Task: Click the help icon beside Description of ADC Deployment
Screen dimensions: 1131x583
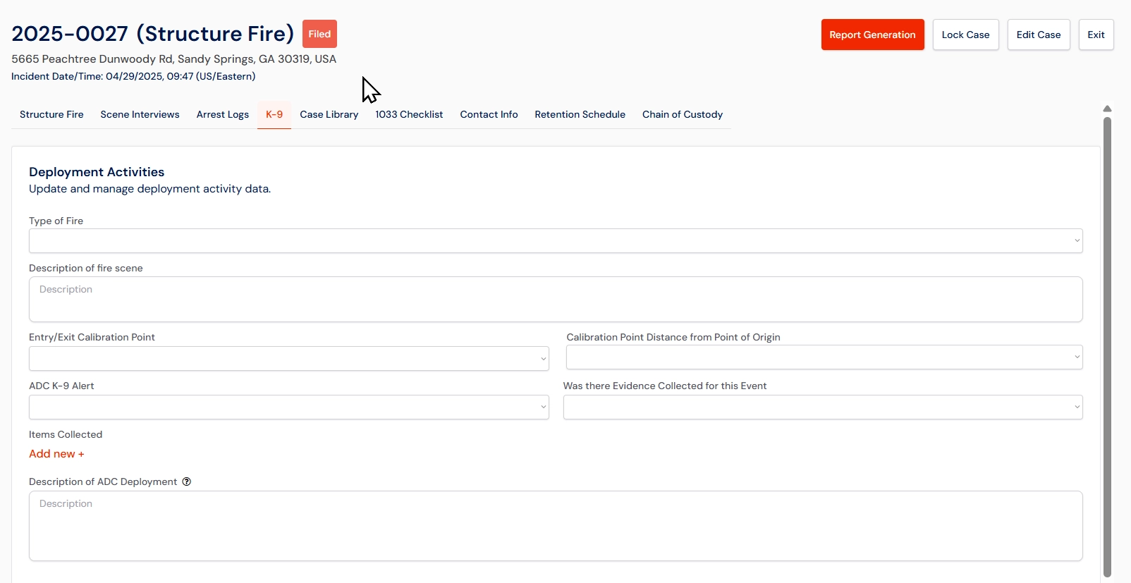Action: click(187, 481)
